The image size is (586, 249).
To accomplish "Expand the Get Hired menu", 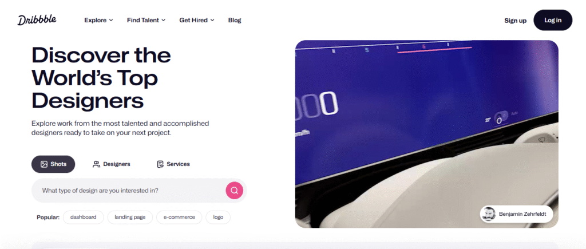I will pos(197,20).
